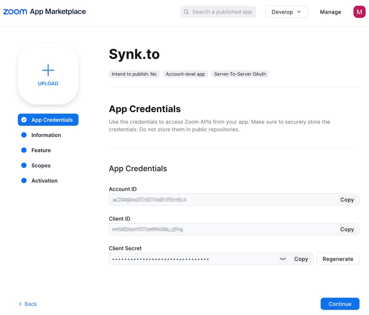Click the Zoom App Marketplace logo
The height and width of the screenshot is (315, 369).
(x=45, y=12)
